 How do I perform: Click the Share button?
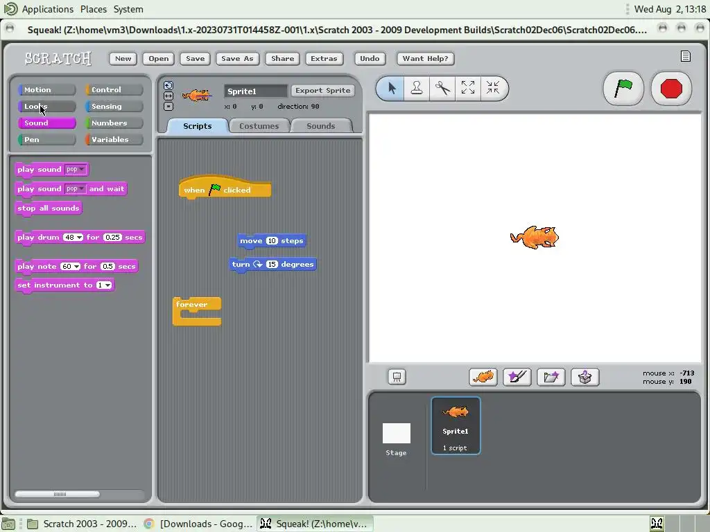click(283, 58)
